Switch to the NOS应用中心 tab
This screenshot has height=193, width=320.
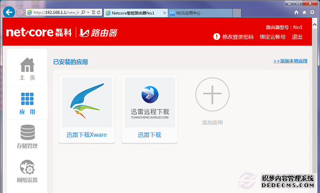(x=200, y=13)
